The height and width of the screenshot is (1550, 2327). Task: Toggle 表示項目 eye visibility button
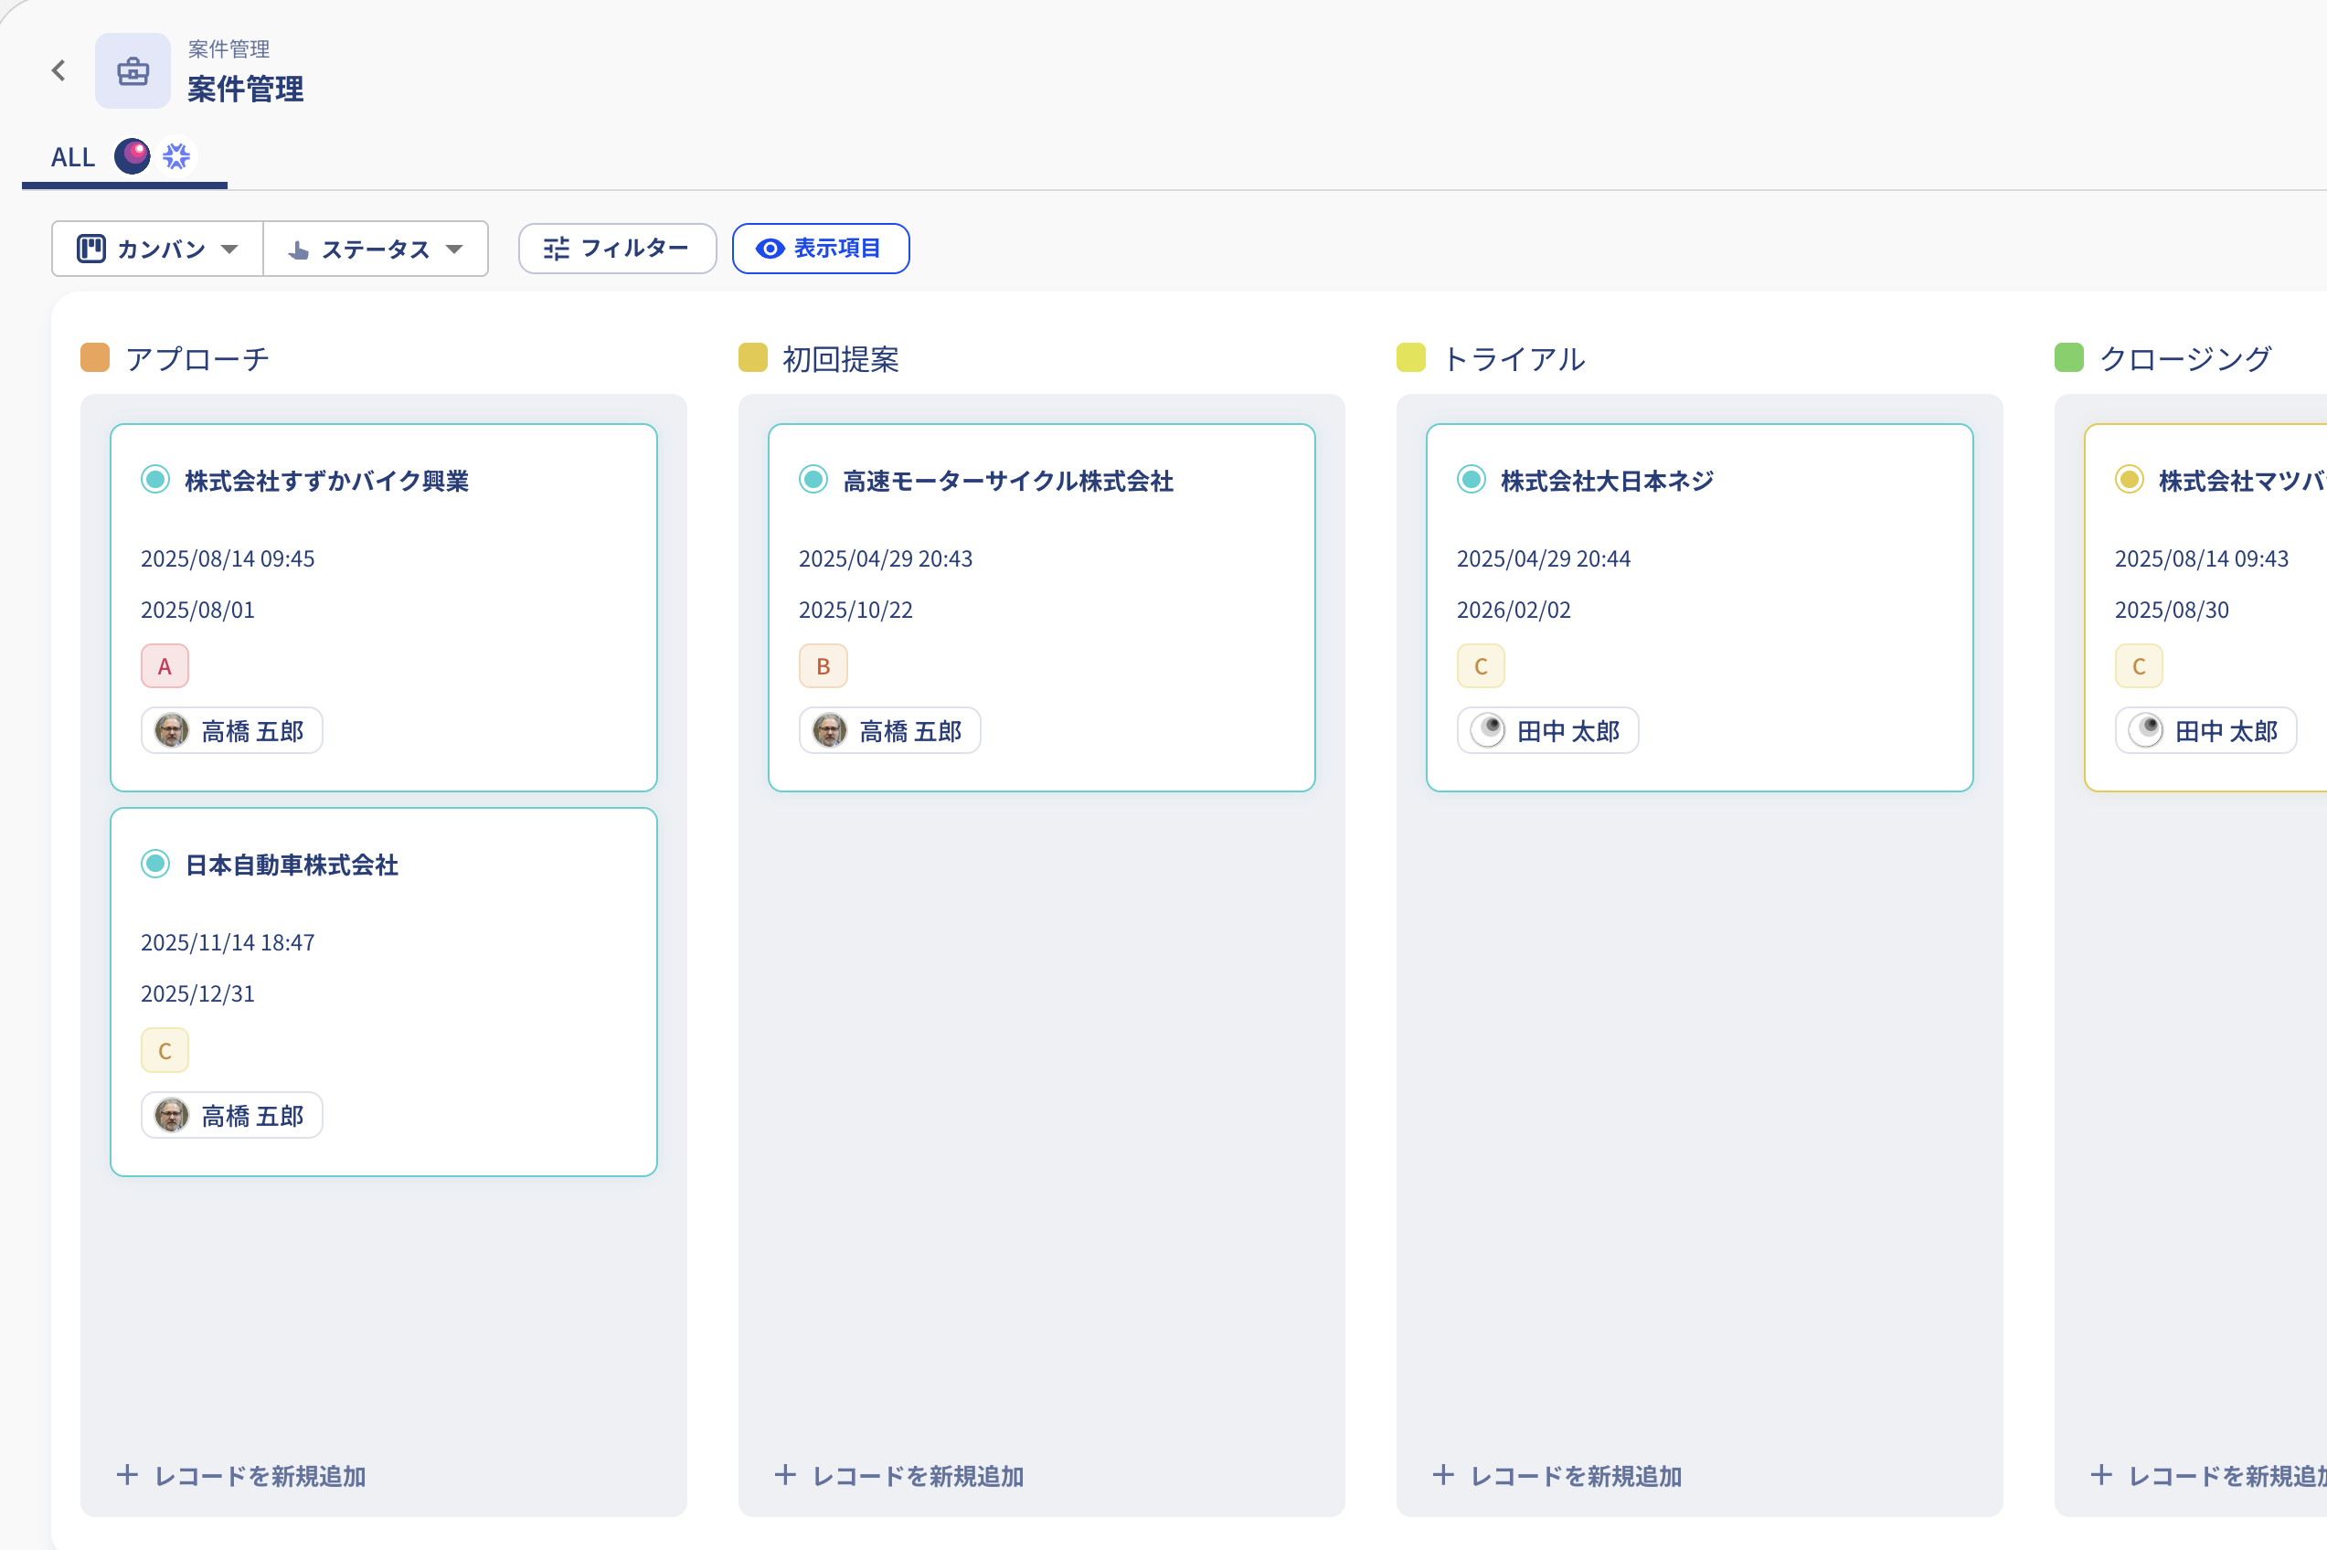pyautogui.click(x=821, y=248)
